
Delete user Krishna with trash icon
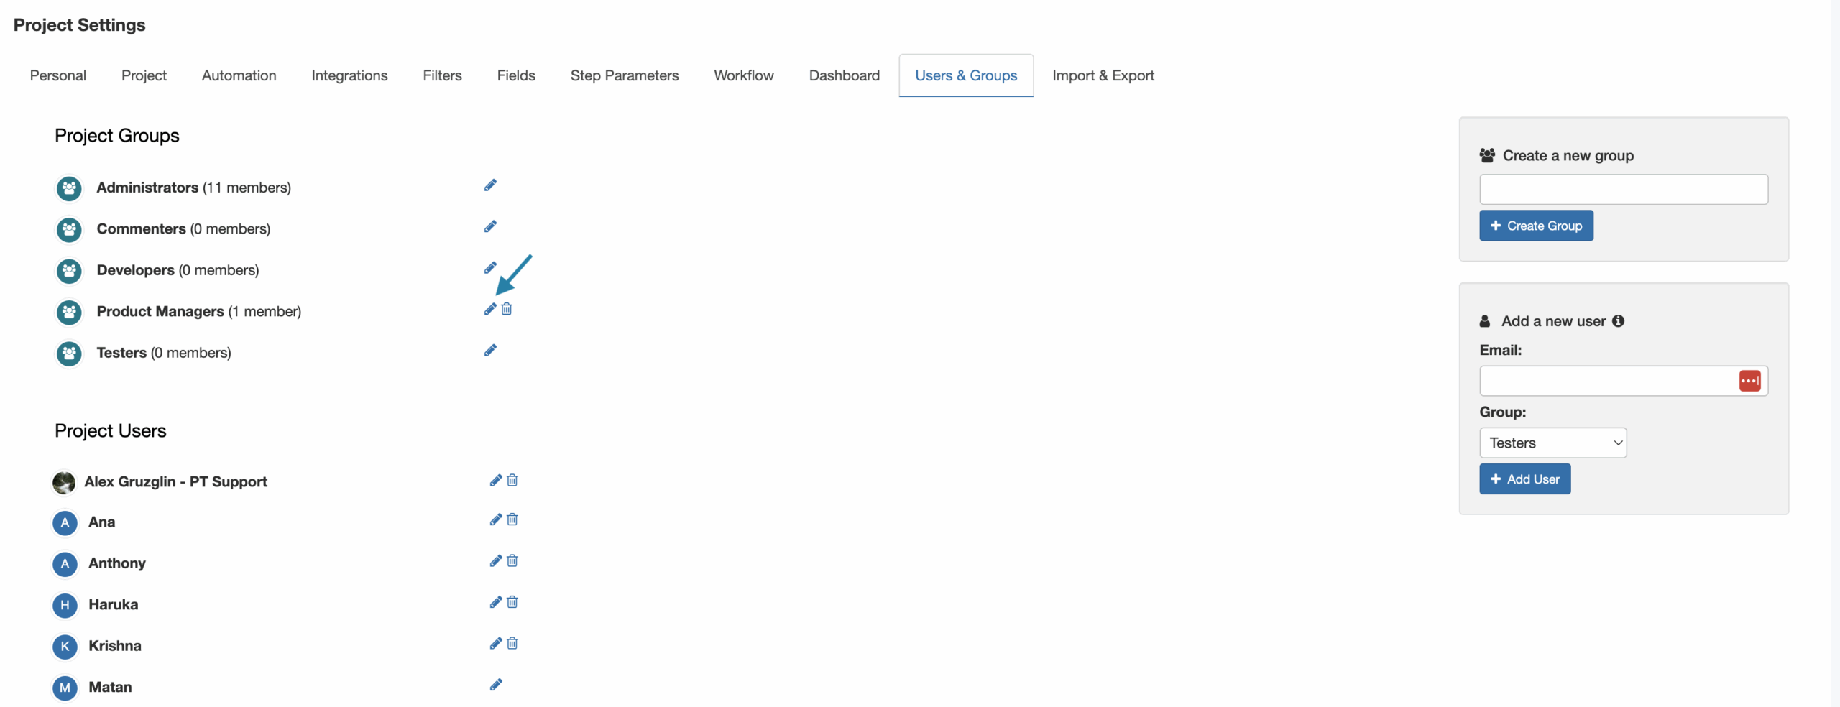512,643
